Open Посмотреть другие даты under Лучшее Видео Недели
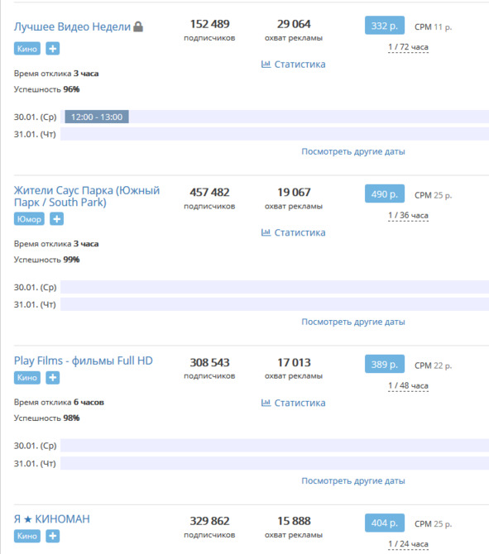 353,151
